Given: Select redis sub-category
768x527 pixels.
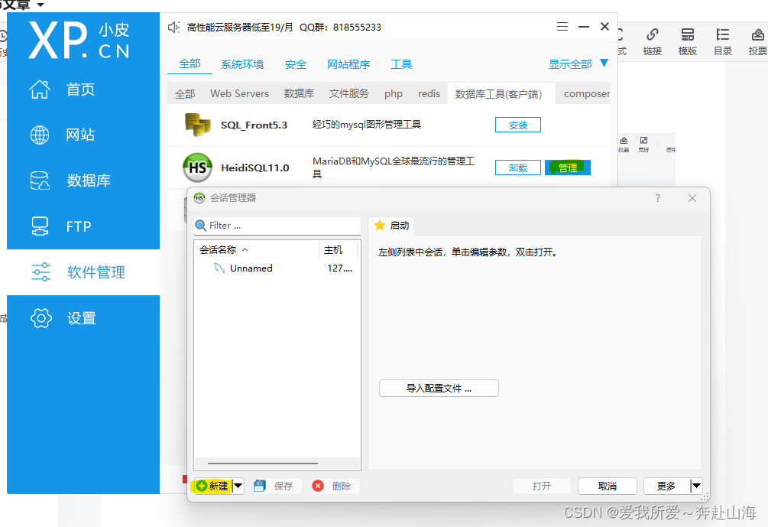Looking at the screenshot, I should [x=429, y=93].
